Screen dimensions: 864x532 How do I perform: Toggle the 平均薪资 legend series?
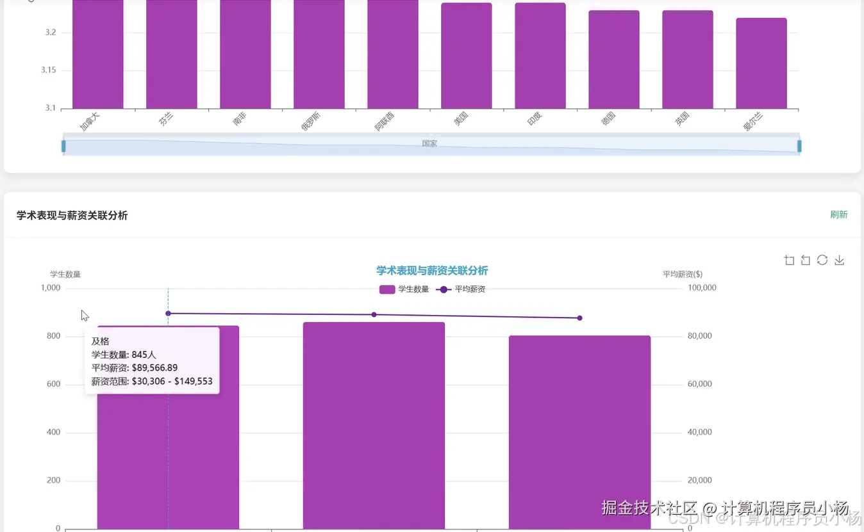[x=461, y=289]
